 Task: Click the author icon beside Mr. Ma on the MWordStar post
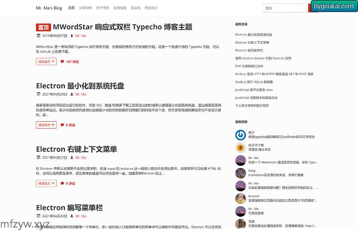[72, 36]
